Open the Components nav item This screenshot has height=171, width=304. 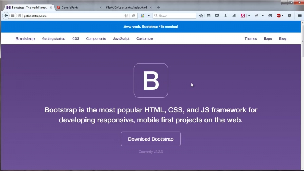[96, 39]
